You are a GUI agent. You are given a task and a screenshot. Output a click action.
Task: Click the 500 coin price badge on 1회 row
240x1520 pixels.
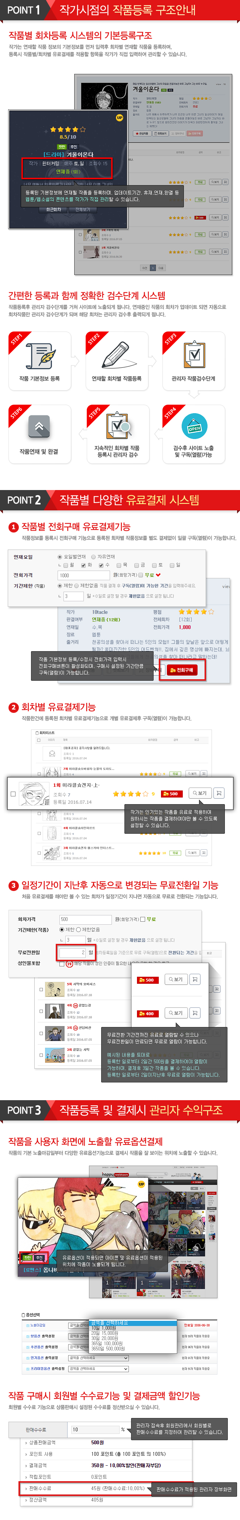(171, 794)
